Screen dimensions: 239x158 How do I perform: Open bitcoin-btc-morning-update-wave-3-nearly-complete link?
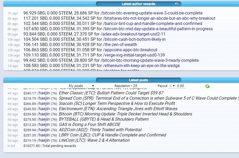click(150, 60)
